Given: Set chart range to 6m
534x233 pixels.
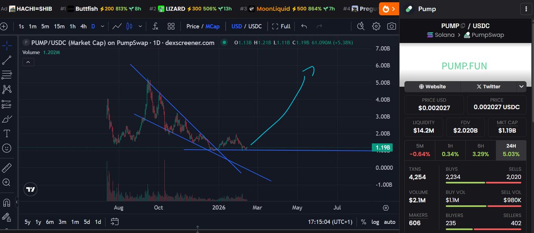Looking at the screenshot, I should [50, 221].
